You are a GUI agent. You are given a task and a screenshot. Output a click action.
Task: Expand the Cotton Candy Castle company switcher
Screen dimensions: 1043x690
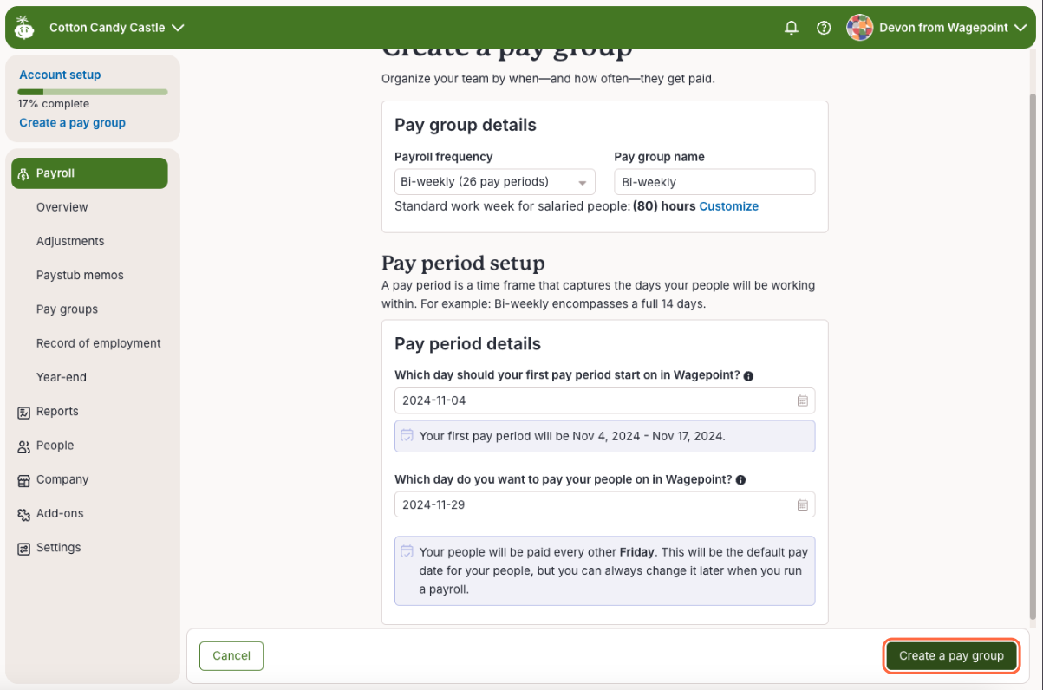(x=116, y=28)
